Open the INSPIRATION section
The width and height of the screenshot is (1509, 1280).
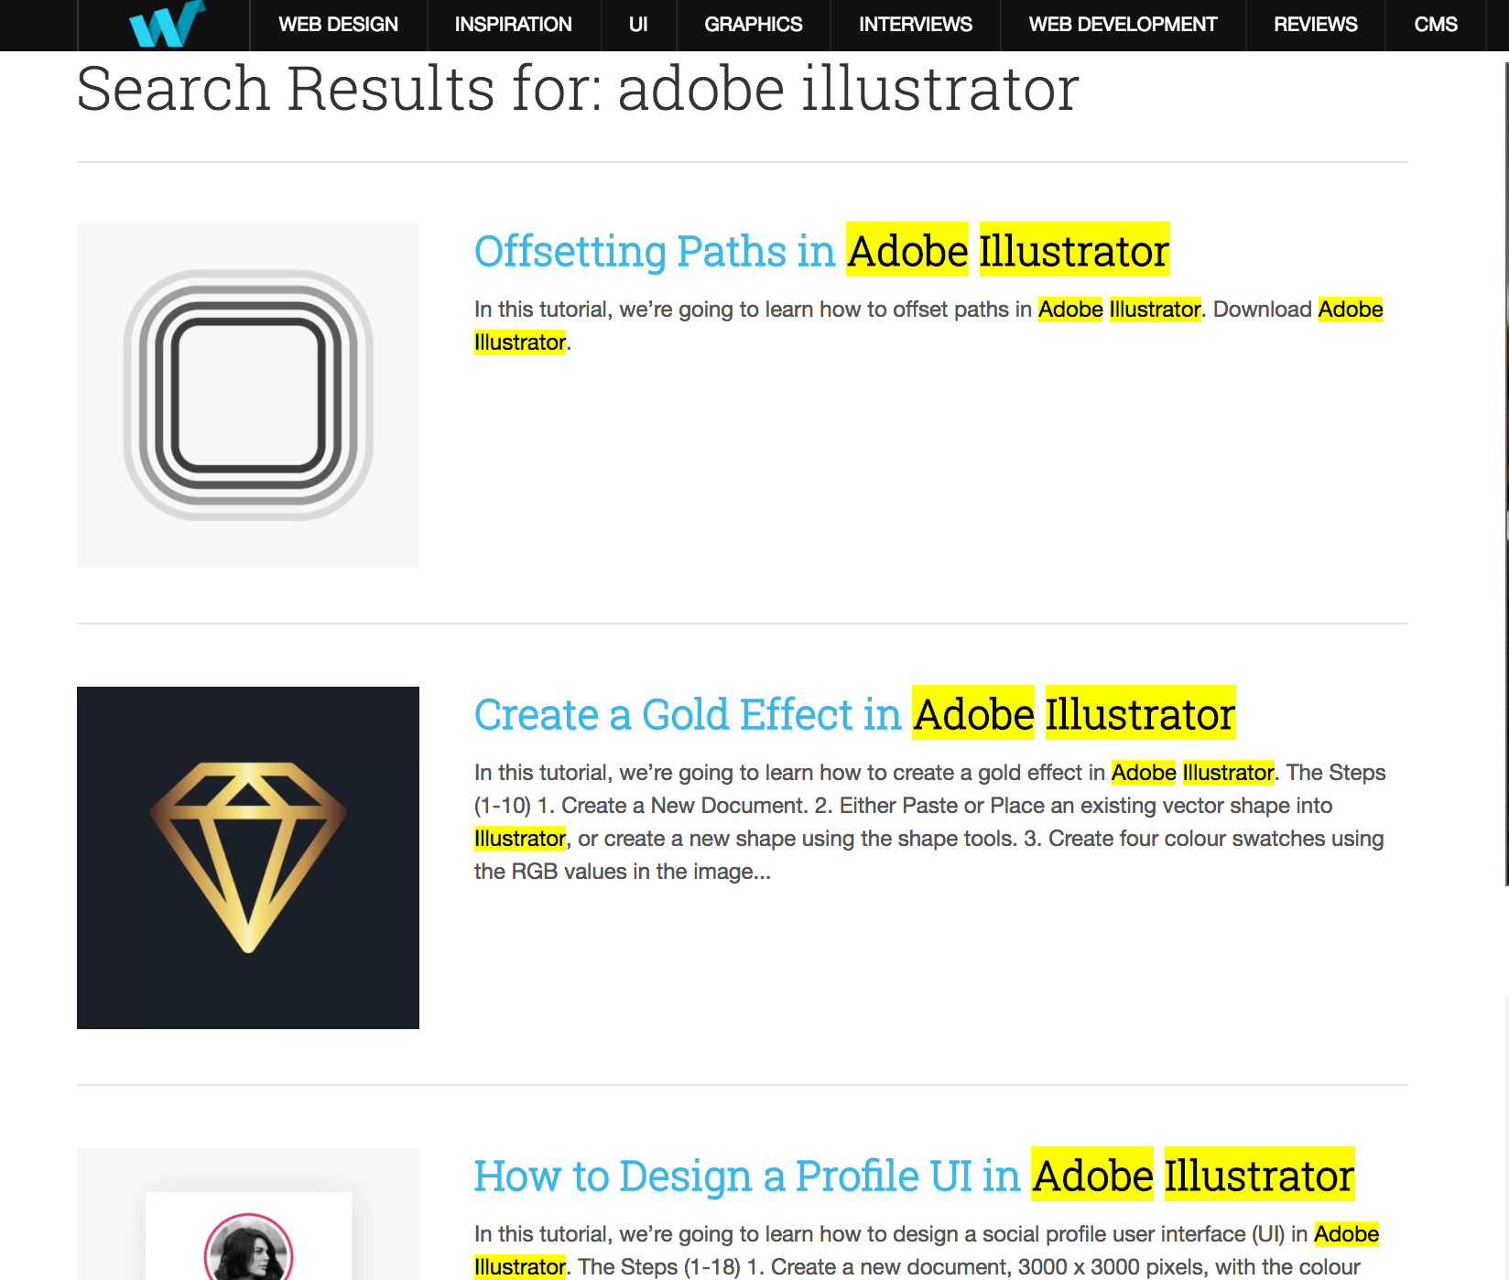click(x=513, y=25)
